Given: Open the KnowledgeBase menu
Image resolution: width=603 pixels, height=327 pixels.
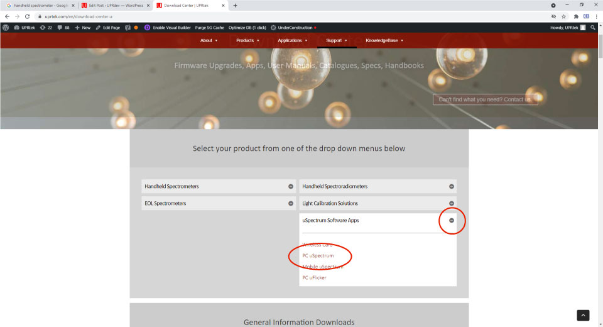Looking at the screenshot, I should [x=384, y=40].
